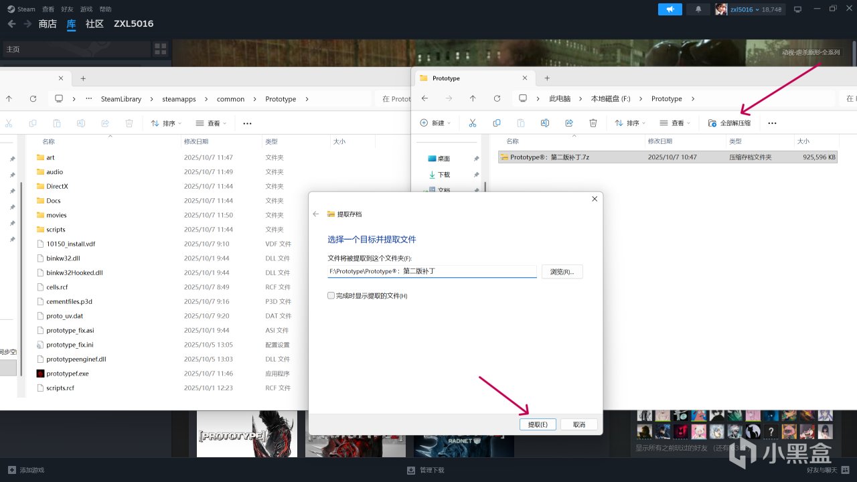Enable 完成时显示提取的文件 checkbox

331,295
